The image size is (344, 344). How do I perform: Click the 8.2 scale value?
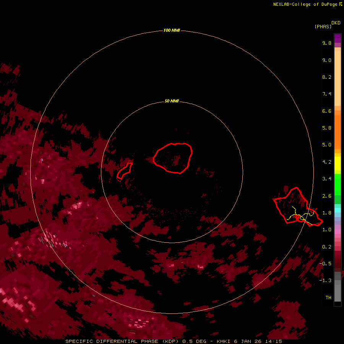point(327,77)
